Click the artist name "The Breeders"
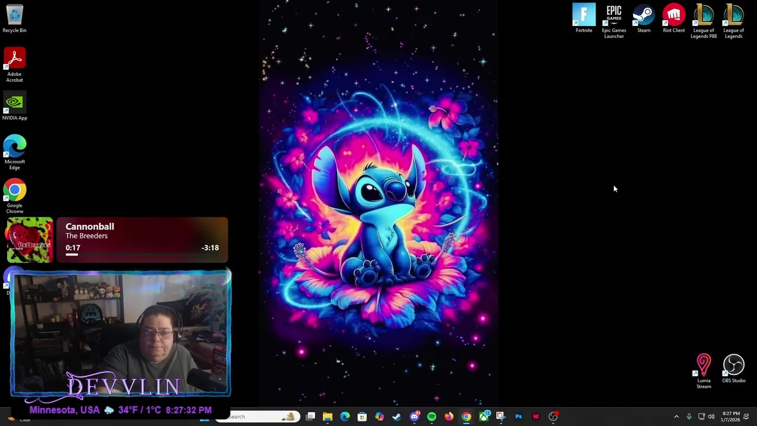 pyautogui.click(x=86, y=236)
